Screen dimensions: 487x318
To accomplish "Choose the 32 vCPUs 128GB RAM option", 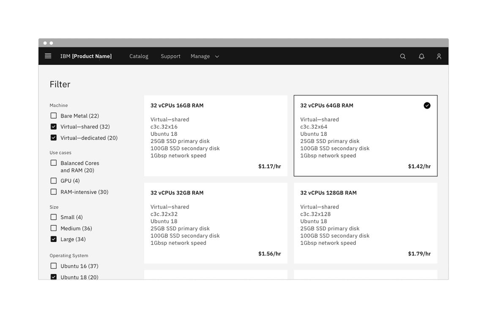I will pyautogui.click(x=365, y=223).
